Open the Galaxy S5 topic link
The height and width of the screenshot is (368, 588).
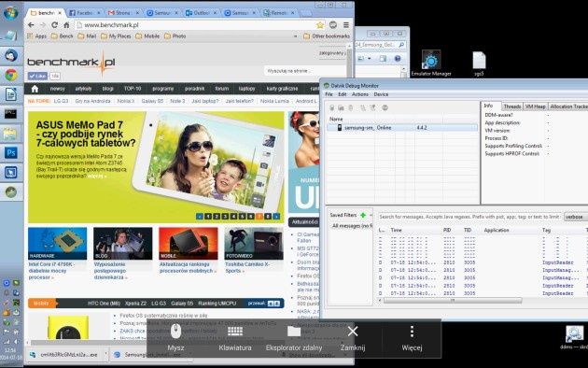coord(152,101)
